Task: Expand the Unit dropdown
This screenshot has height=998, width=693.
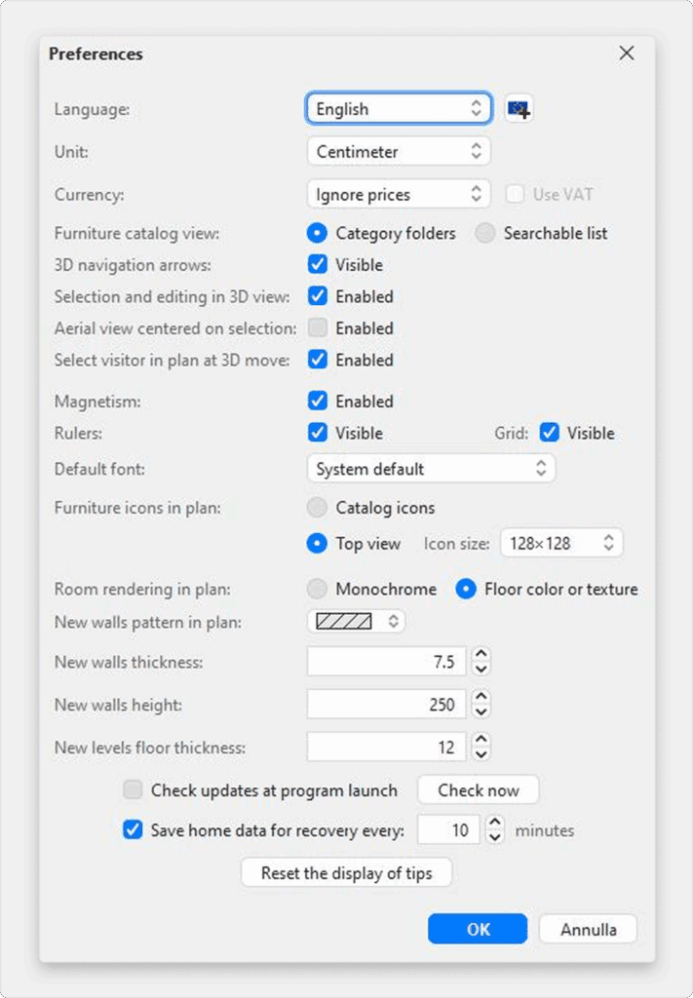Action: [398, 152]
